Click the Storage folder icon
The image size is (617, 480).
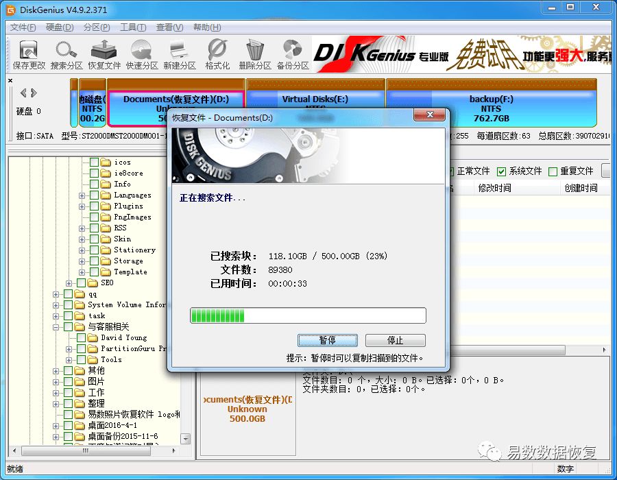pyautogui.click(x=105, y=261)
